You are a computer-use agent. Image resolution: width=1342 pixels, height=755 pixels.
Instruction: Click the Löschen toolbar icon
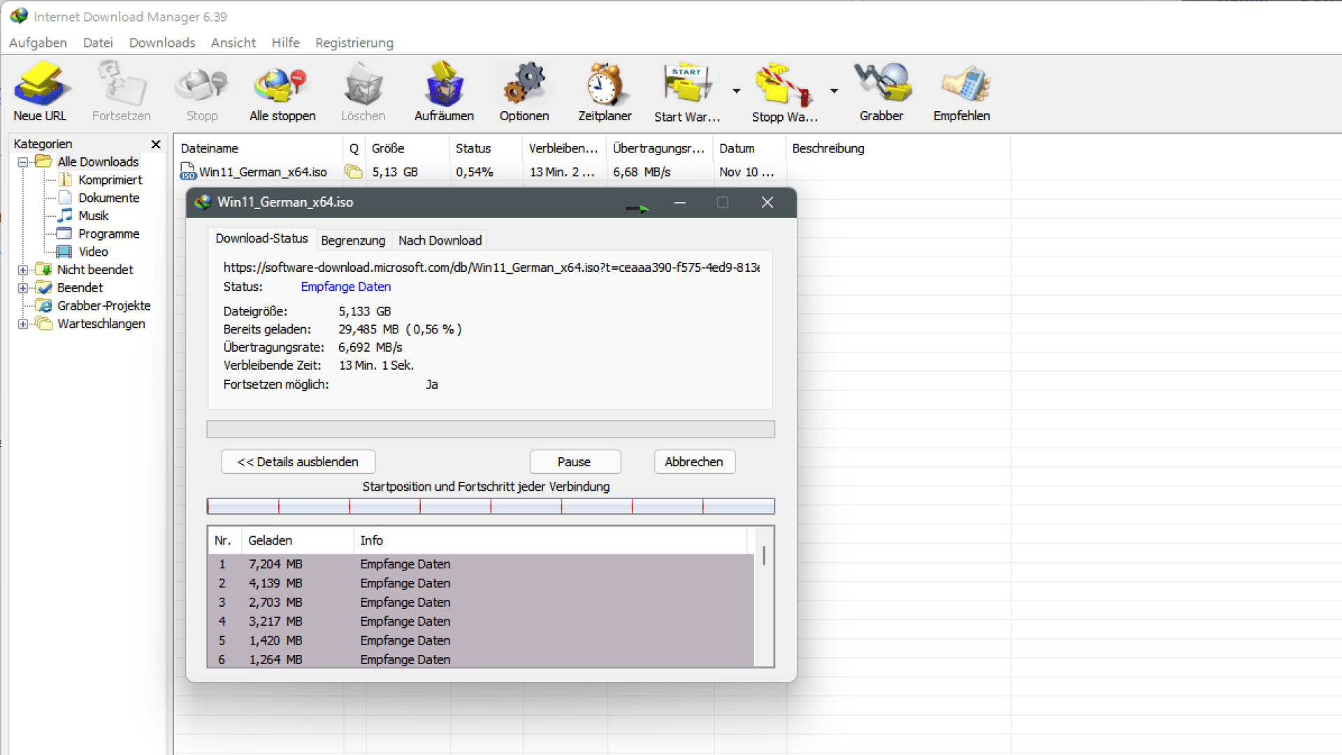click(363, 92)
